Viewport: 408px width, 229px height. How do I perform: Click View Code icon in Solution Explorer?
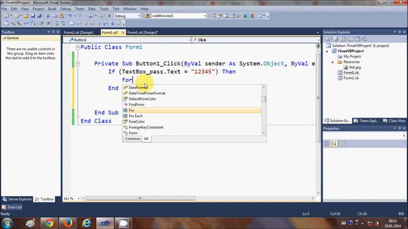(x=351, y=39)
